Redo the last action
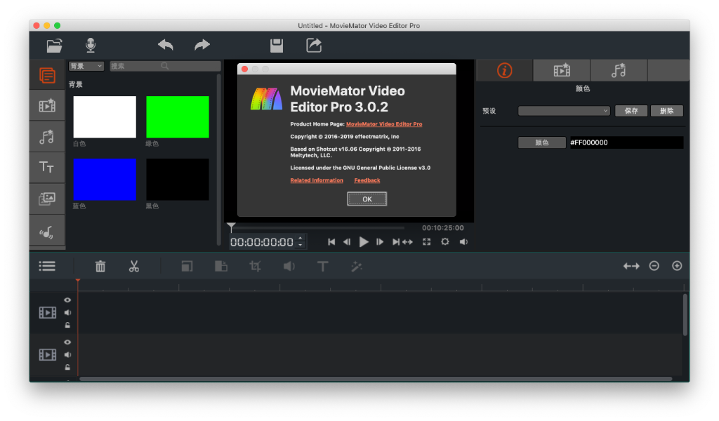This screenshot has width=719, height=421. [202, 45]
